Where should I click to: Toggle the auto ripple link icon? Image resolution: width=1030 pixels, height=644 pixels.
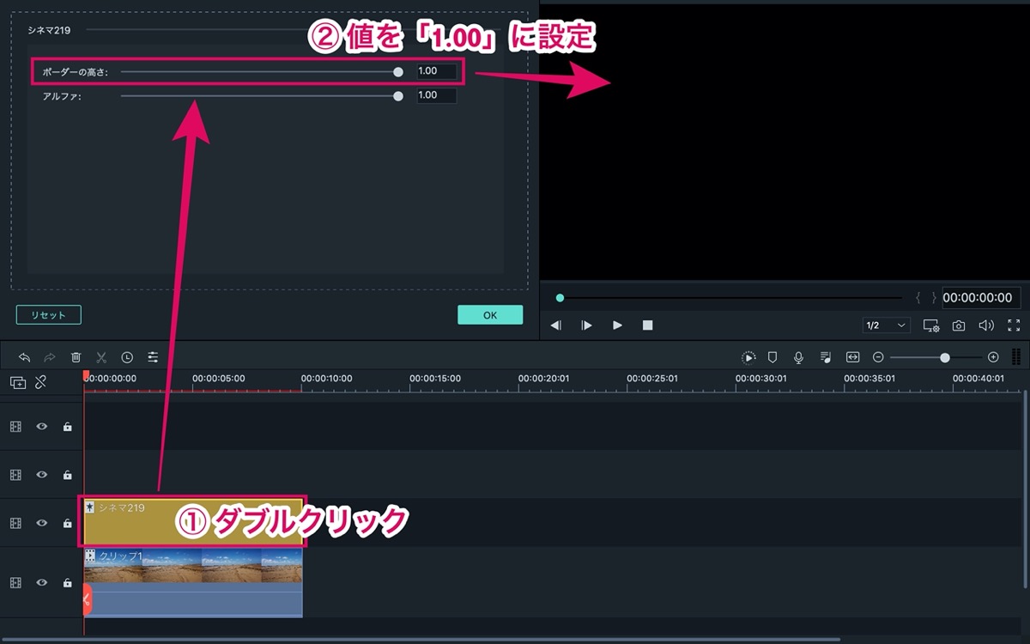coord(40,383)
